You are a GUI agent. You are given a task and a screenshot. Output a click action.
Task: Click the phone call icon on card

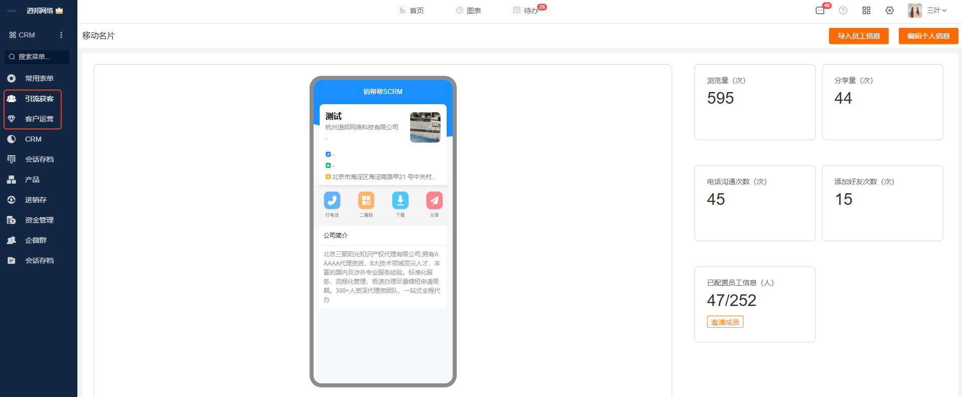pos(332,201)
